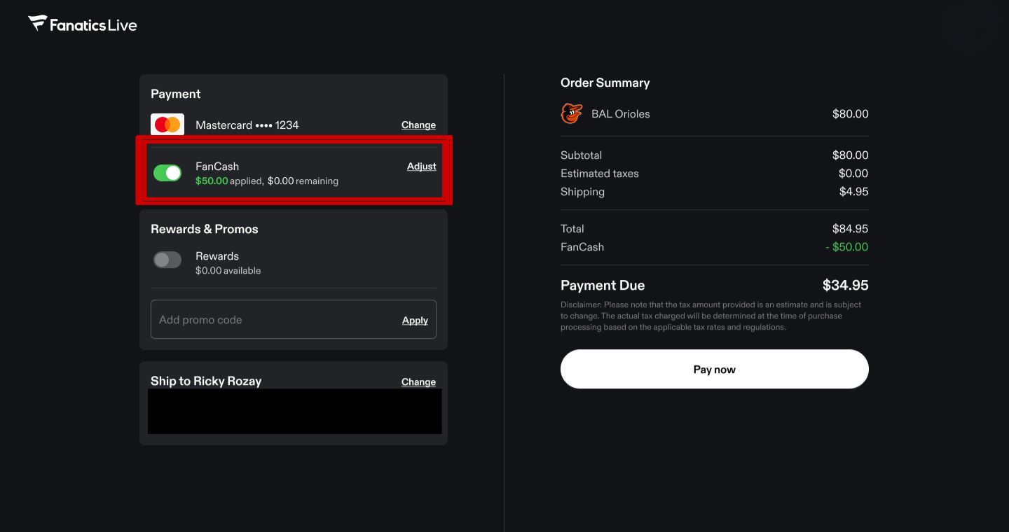This screenshot has height=532, width=1009.
Task: Change the Mastercard payment method
Action: click(418, 125)
